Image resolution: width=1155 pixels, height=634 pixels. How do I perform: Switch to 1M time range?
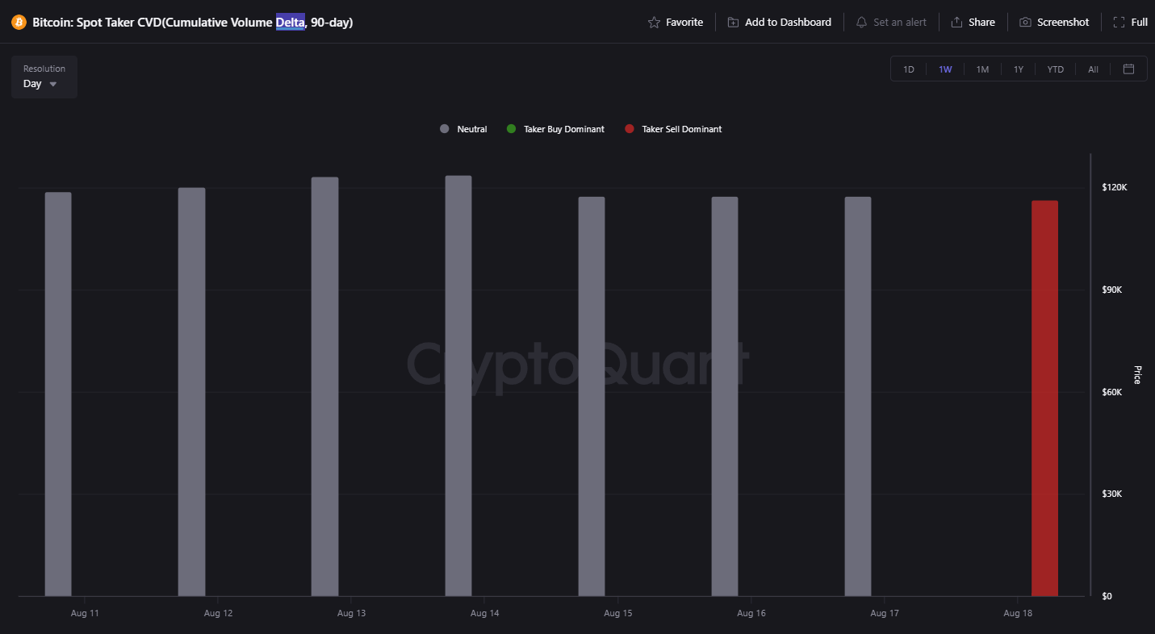982,69
